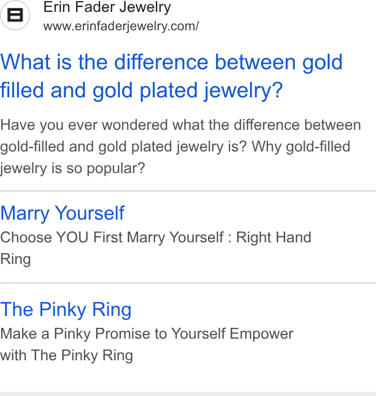Screen dimensions: 376x396
Task: Click 'Why gold-filled' in the snippet
Action: (x=301, y=147)
